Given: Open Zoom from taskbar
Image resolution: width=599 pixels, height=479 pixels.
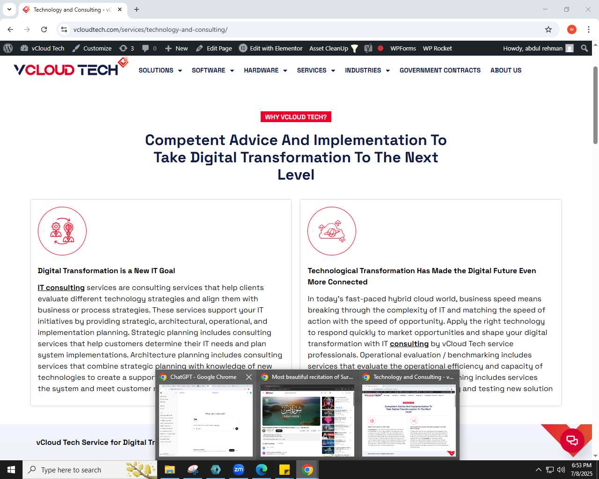Looking at the screenshot, I should [239, 470].
